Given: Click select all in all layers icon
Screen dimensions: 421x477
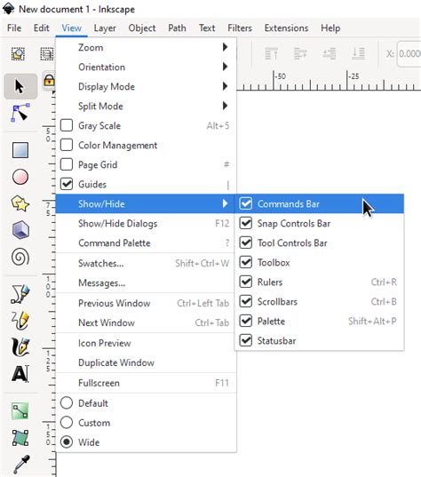Looking at the screenshot, I should [47, 54].
